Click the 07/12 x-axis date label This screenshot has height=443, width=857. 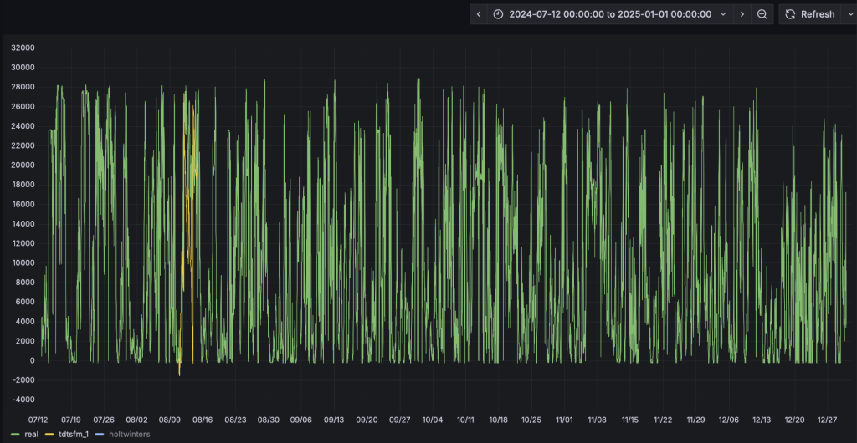(x=38, y=420)
